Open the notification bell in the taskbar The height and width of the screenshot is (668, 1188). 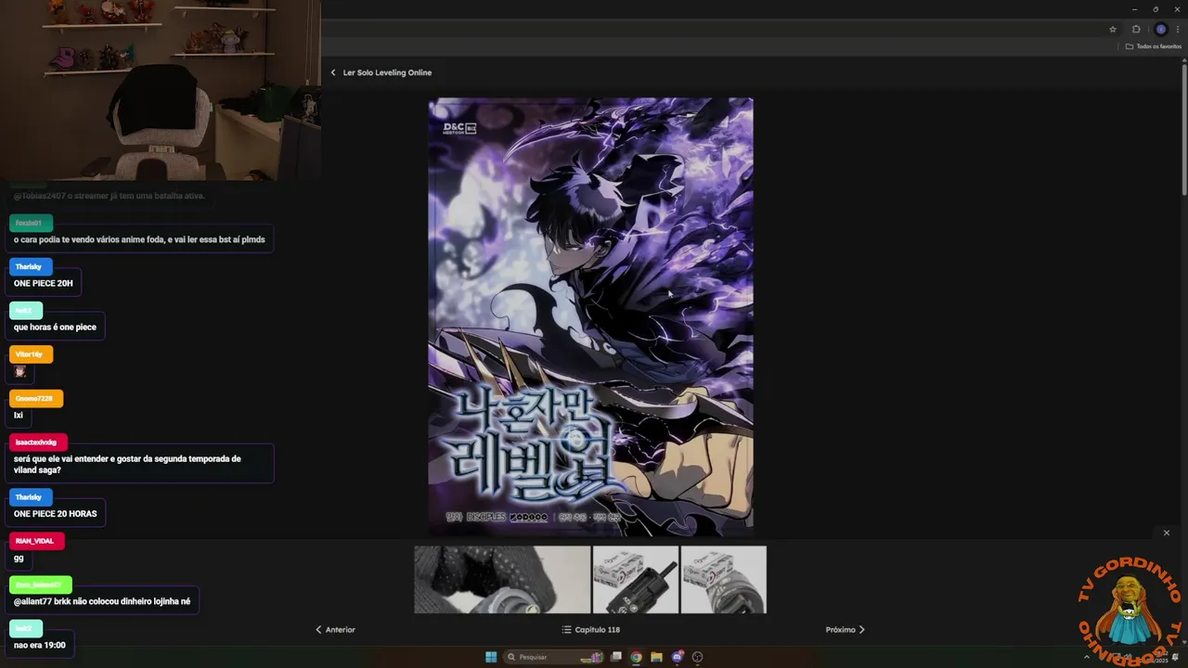(1176, 657)
